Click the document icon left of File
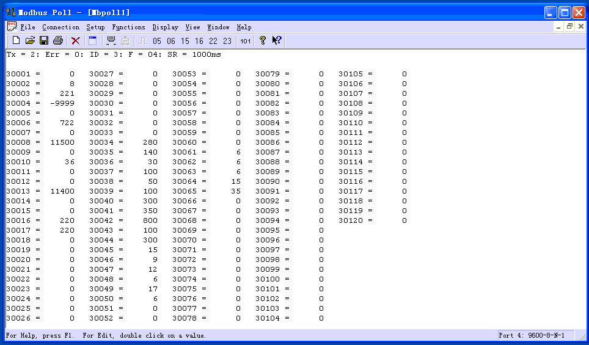This screenshot has width=589, height=345. click(12, 26)
